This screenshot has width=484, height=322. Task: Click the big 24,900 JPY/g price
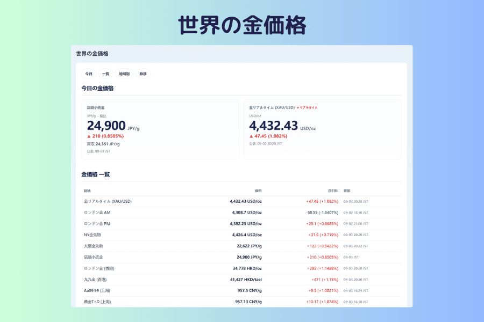(113, 126)
